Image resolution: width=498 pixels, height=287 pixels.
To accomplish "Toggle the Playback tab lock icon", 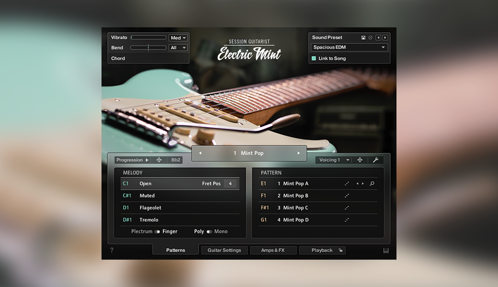I will point(340,250).
